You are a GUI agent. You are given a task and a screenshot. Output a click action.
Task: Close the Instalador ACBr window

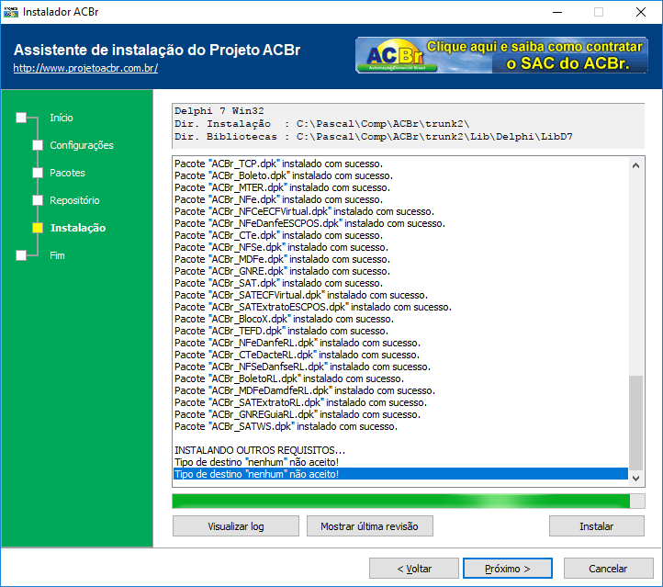641,12
